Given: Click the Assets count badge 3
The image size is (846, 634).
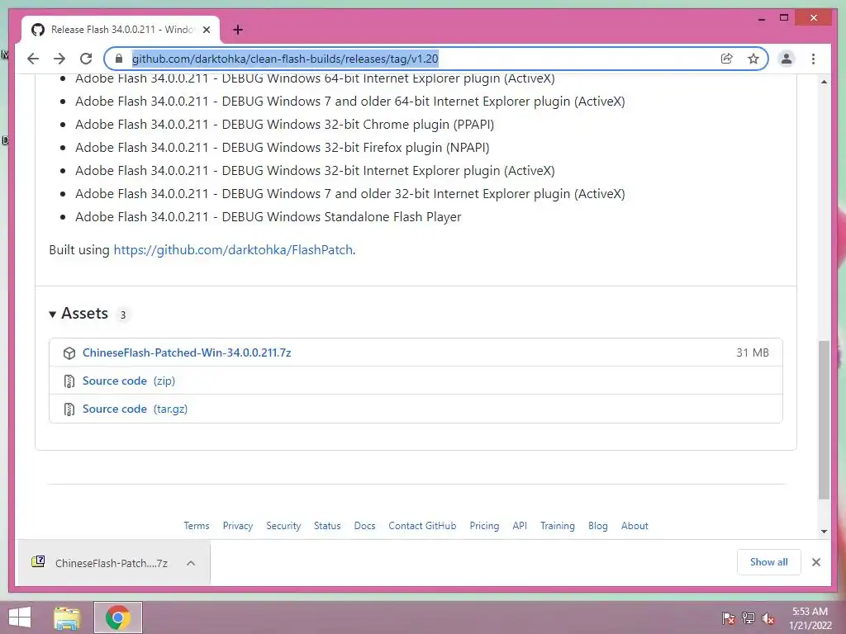Looking at the screenshot, I should point(123,315).
